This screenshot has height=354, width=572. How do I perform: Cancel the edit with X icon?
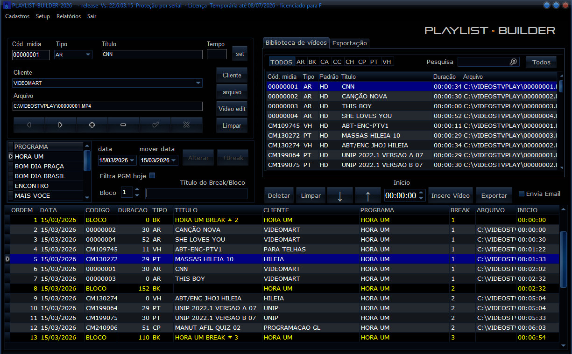click(186, 125)
